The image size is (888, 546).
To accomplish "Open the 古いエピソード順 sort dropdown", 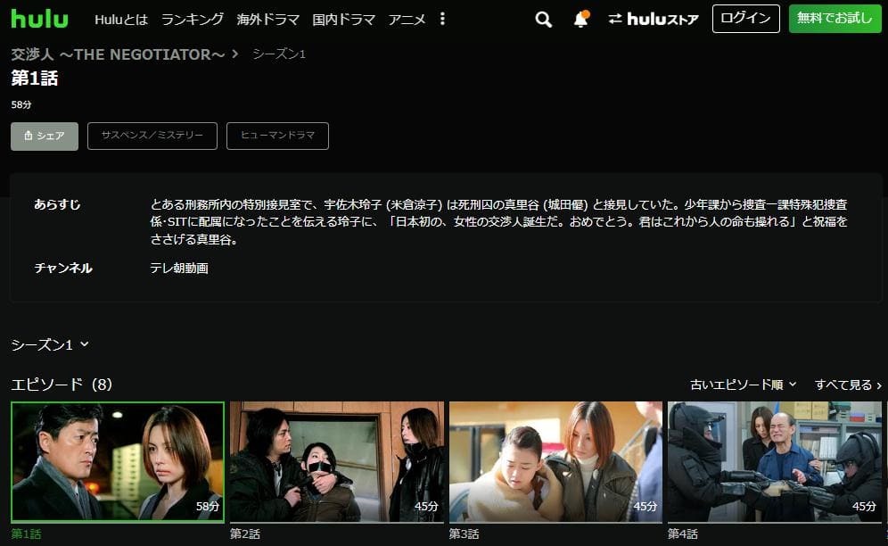I will (x=743, y=385).
